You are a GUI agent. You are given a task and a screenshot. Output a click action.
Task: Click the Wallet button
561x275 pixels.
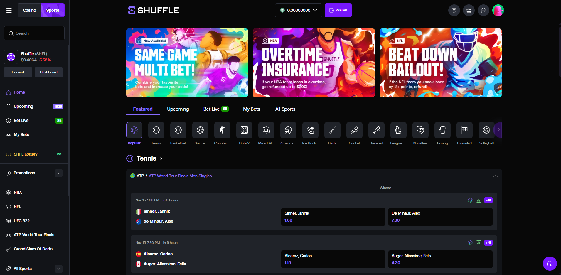tap(338, 10)
